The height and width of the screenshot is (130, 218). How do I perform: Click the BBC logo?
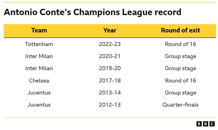[205, 124]
